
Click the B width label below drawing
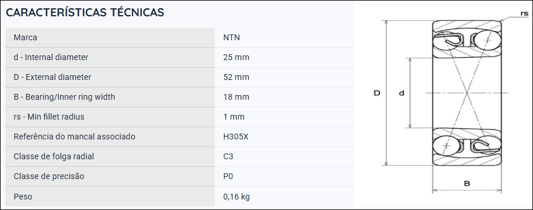[467, 184]
